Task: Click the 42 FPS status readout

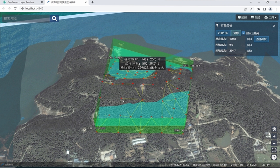Action: tap(266, 165)
